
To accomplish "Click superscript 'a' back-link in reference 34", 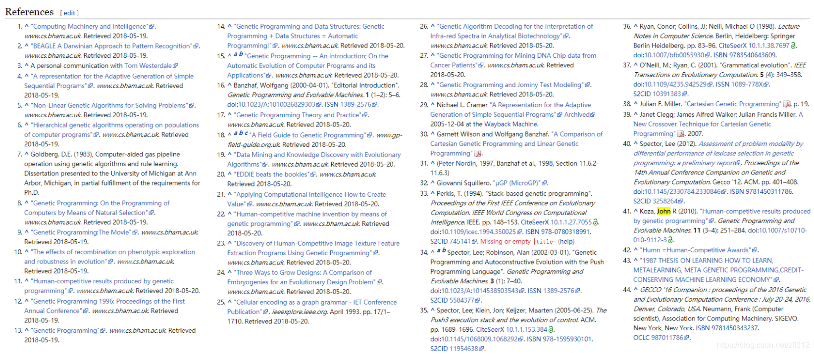I will (438, 250).
